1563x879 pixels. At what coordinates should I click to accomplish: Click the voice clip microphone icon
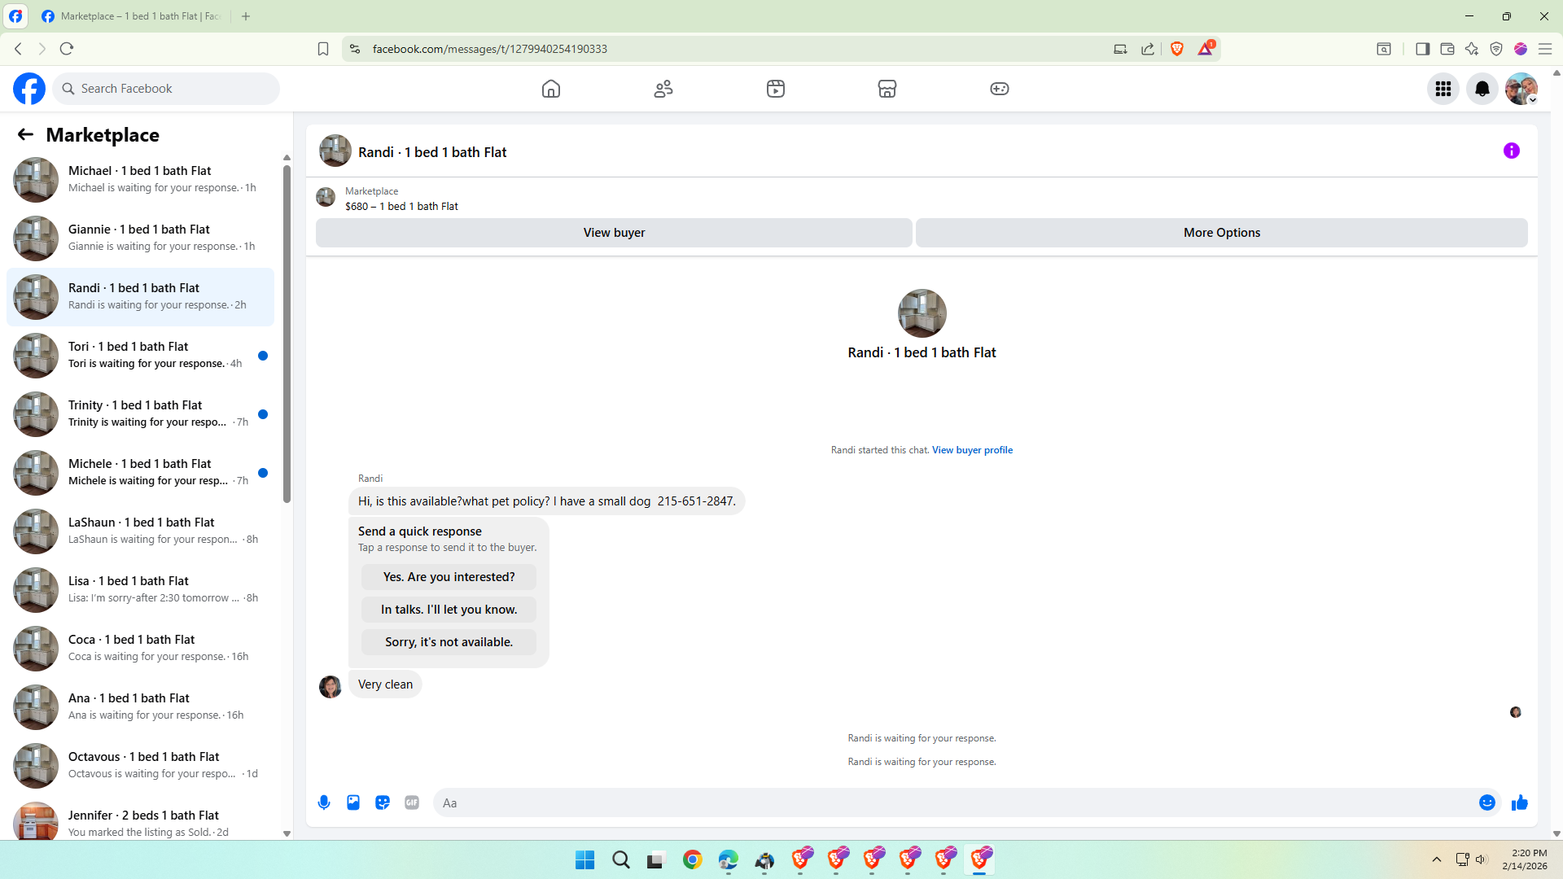pyautogui.click(x=324, y=802)
